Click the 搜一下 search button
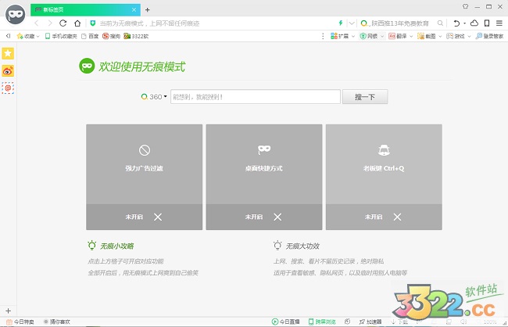Image resolution: width=508 pixels, height=327 pixels. (365, 97)
